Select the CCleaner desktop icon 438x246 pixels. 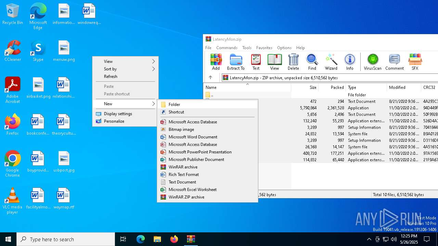pyautogui.click(x=13, y=51)
